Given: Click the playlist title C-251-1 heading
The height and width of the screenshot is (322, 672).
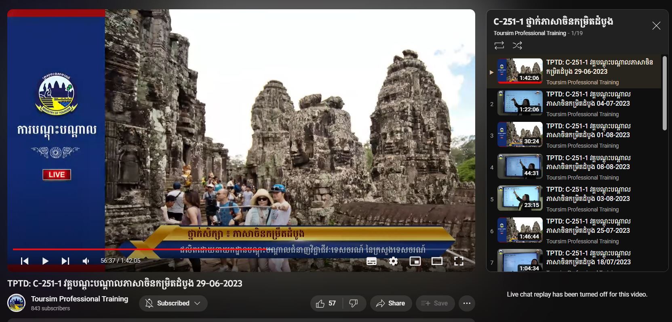Looking at the screenshot, I should click(553, 21).
